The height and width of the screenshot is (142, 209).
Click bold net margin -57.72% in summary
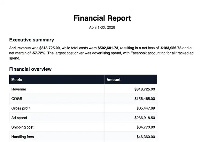pyautogui.click(x=38, y=53)
